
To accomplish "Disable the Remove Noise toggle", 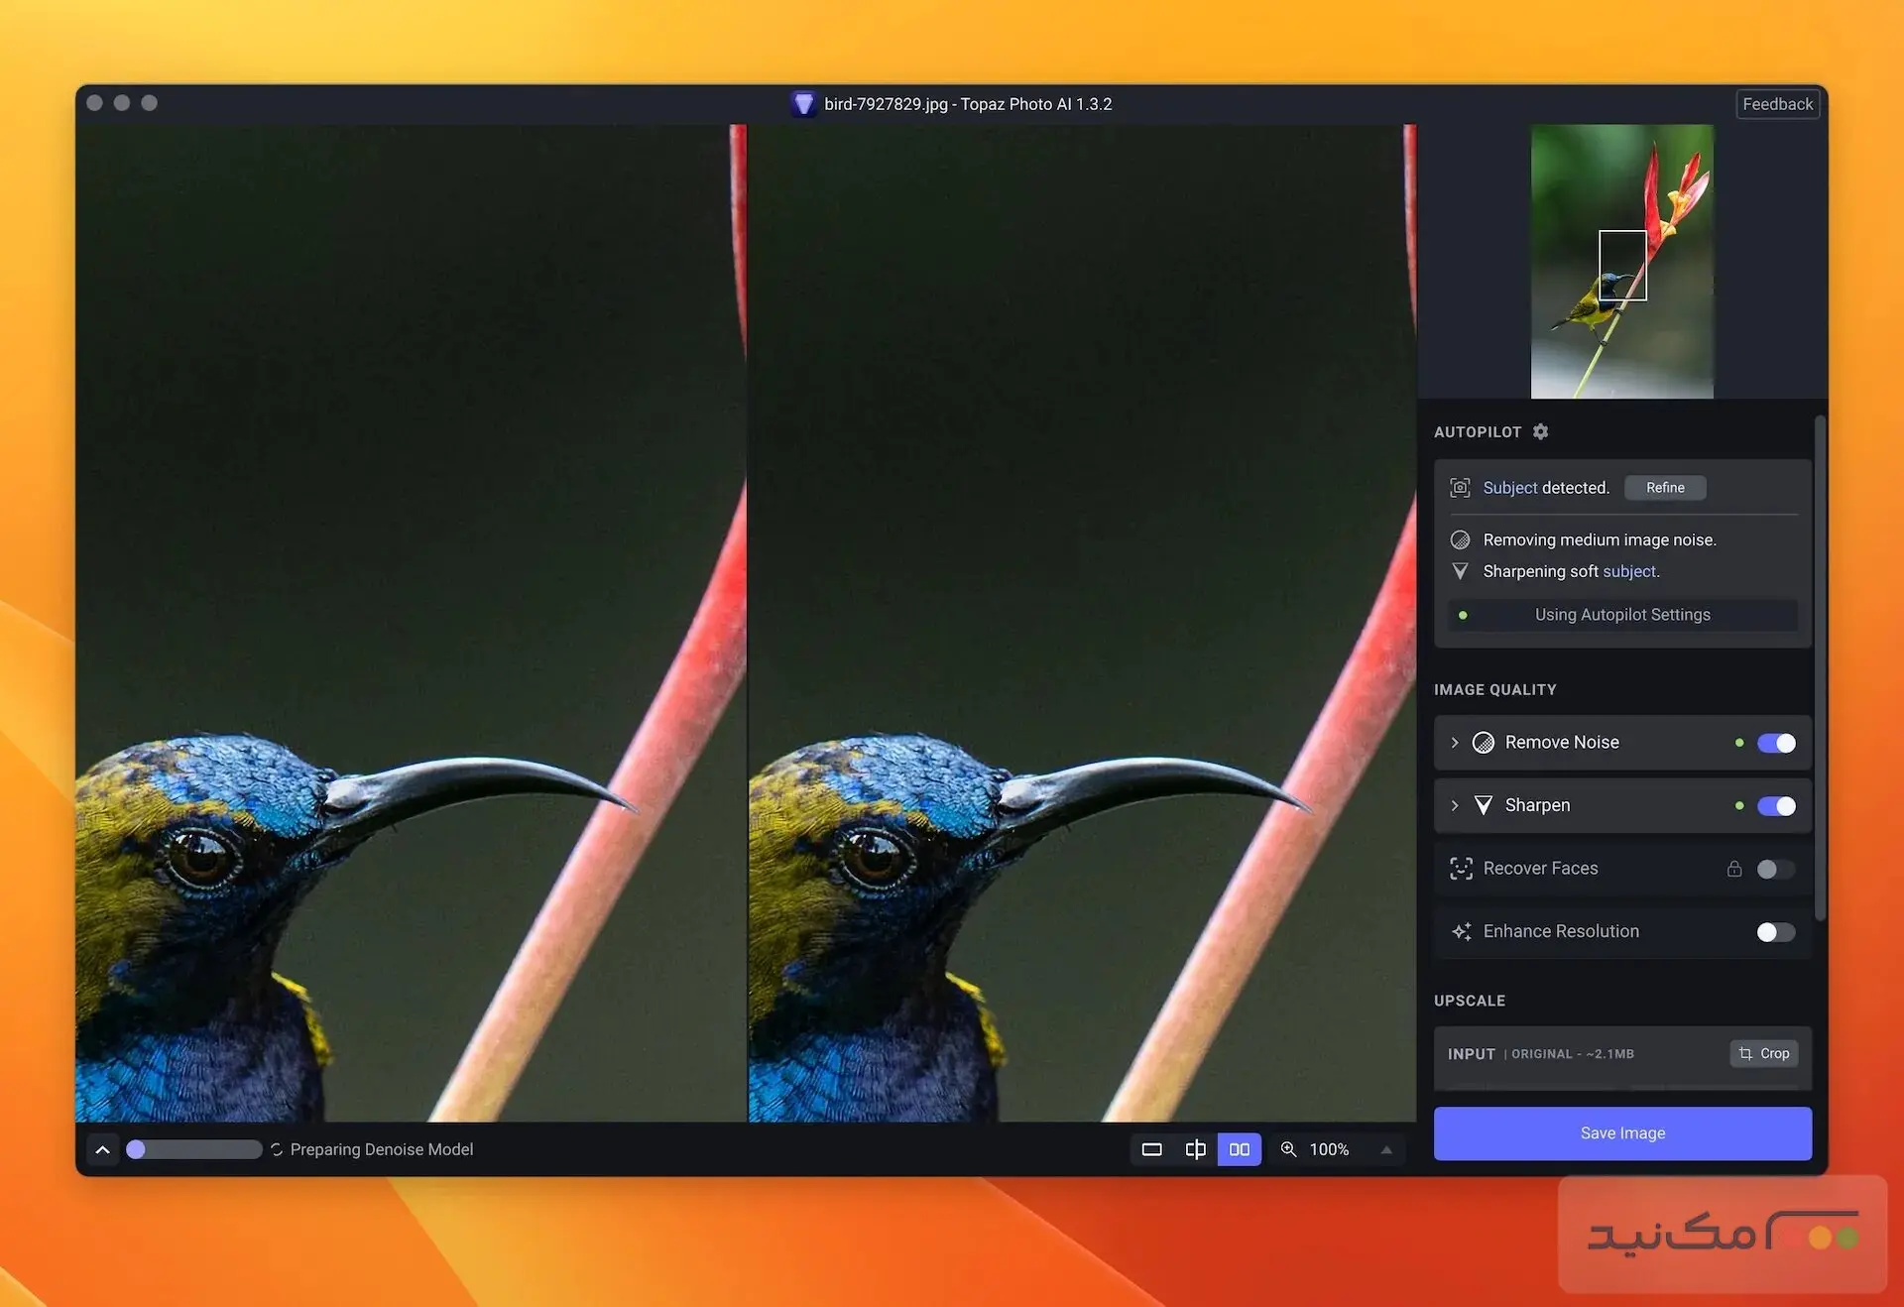I will pyautogui.click(x=1775, y=742).
